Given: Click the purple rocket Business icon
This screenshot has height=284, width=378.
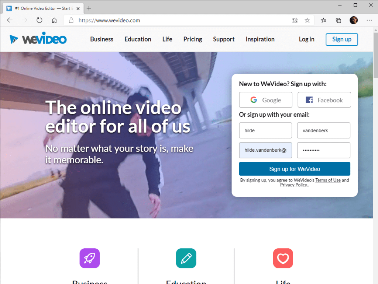Looking at the screenshot, I should pyautogui.click(x=90, y=258).
